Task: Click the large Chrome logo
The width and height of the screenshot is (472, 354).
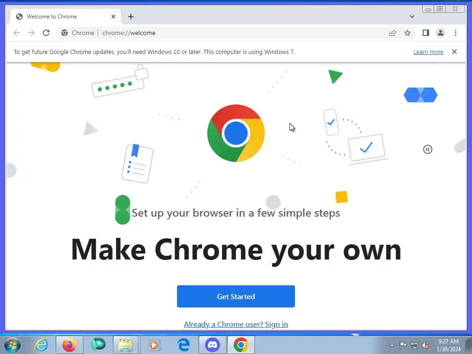Action: pyautogui.click(x=236, y=133)
